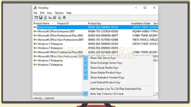Viewport: 191px width, 107px height.
Task: Click the Exit toolbar icon
Action: (64, 18)
